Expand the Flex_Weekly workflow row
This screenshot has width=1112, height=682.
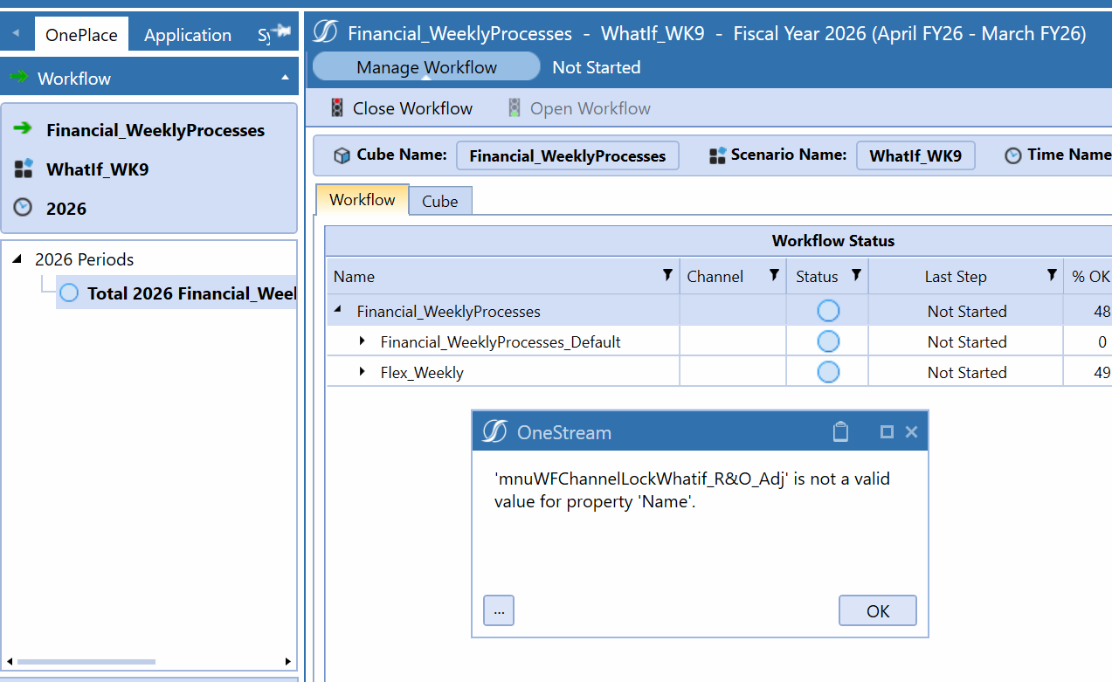pos(364,371)
